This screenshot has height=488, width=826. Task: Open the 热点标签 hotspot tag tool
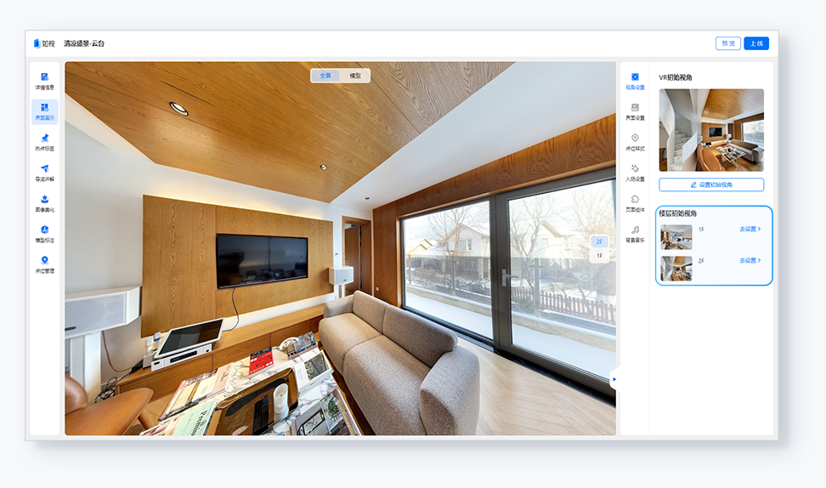click(45, 142)
